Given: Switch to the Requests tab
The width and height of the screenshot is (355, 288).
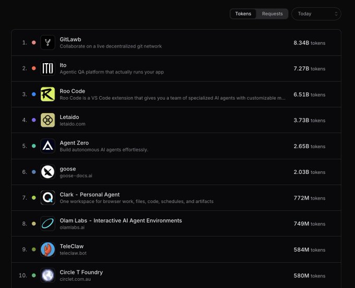Looking at the screenshot, I should pos(273,14).
